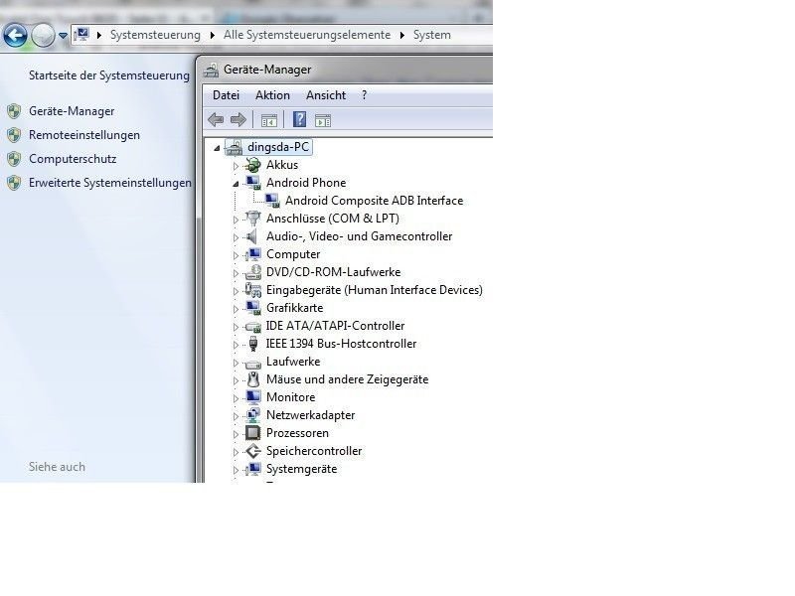Open Startseite der Systemsteuerung
The image size is (795, 596).
[109, 75]
